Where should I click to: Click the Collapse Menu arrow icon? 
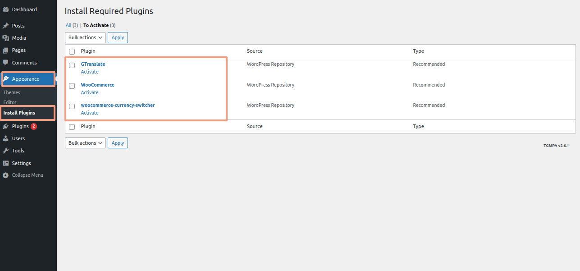tap(6, 175)
